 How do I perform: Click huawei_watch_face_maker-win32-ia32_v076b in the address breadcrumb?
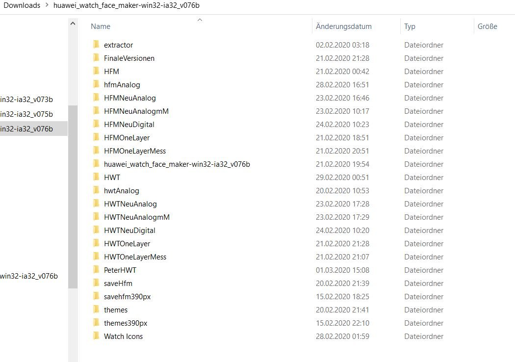[x=126, y=5]
